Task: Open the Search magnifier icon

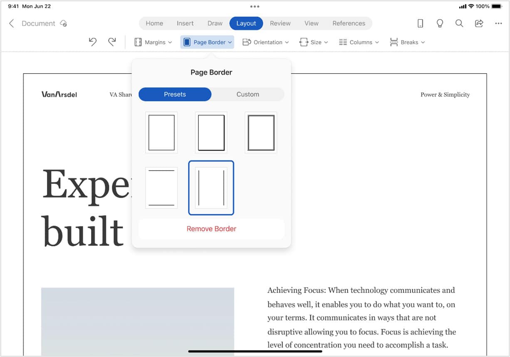Action: coord(459,24)
